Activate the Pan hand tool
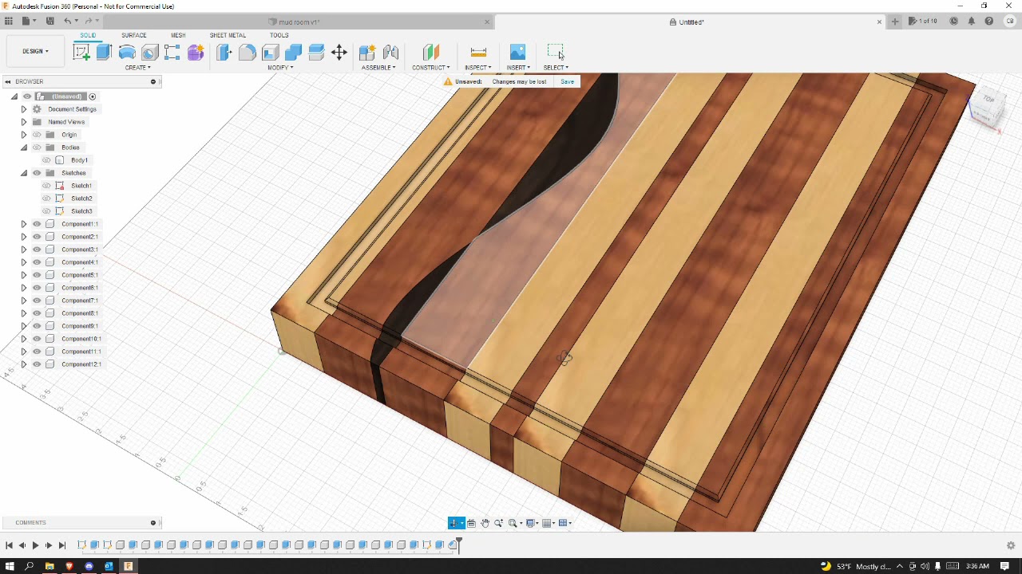The height and width of the screenshot is (574, 1022). point(485,523)
